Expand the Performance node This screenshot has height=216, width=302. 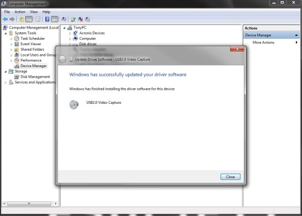pos(11,60)
